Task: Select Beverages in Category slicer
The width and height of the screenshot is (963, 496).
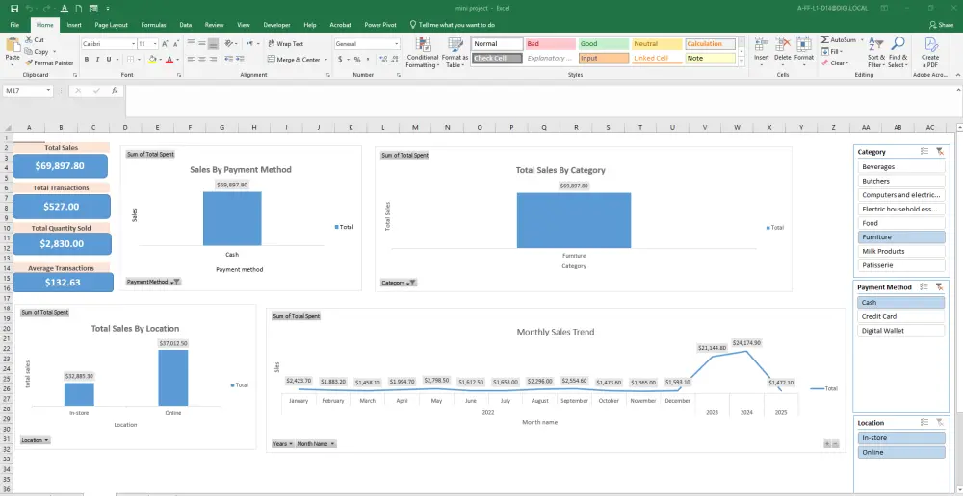Action: [x=901, y=166]
